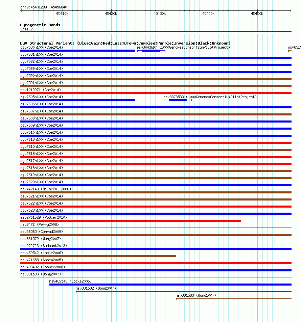This screenshot has height=322, width=301.
Task: Click the nsv8472 (Perry2008) label
Action: pyautogui.click(x=40, y=224)
